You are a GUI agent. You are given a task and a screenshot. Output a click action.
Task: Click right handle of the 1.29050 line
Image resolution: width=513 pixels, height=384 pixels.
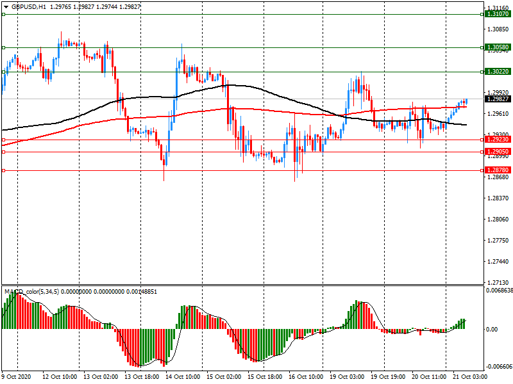click(482, 152)
